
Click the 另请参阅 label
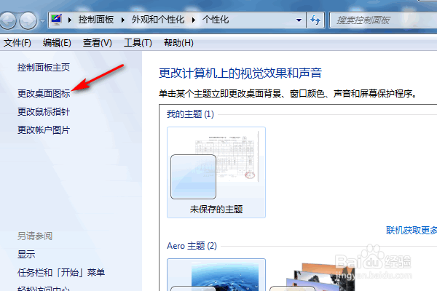point(35,236)
